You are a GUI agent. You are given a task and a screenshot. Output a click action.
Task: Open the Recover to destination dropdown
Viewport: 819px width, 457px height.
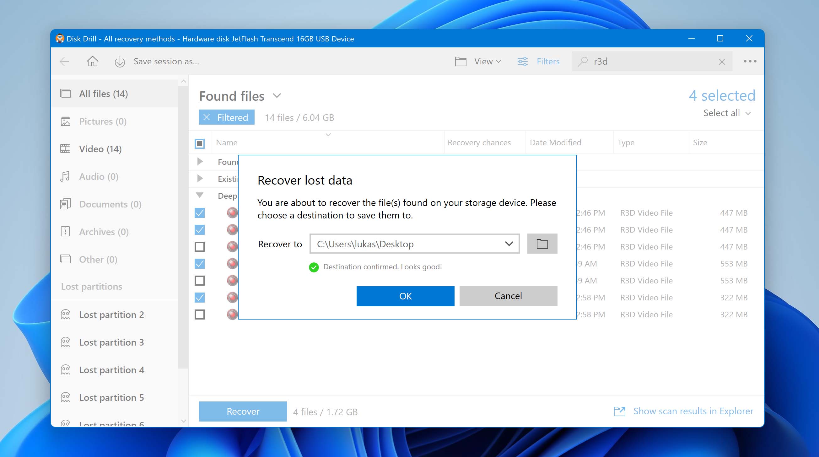(509, 243)
